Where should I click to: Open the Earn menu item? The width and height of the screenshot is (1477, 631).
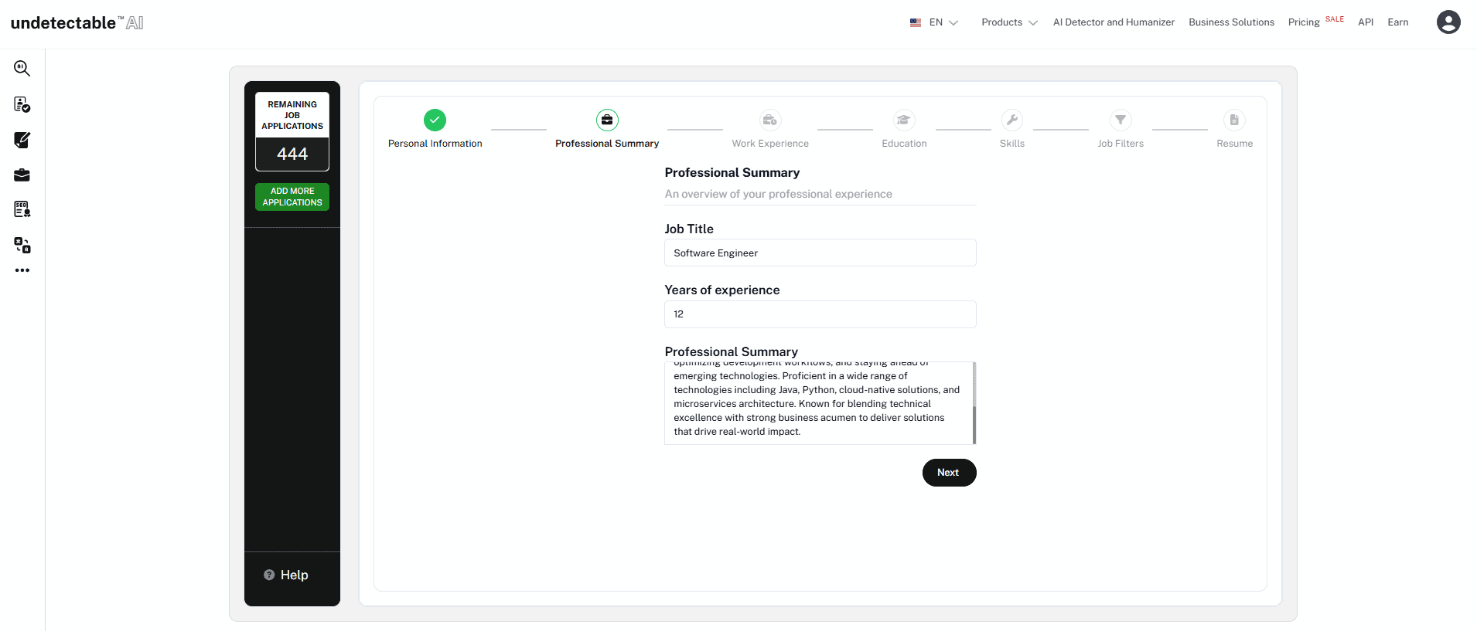(1398, 22)
